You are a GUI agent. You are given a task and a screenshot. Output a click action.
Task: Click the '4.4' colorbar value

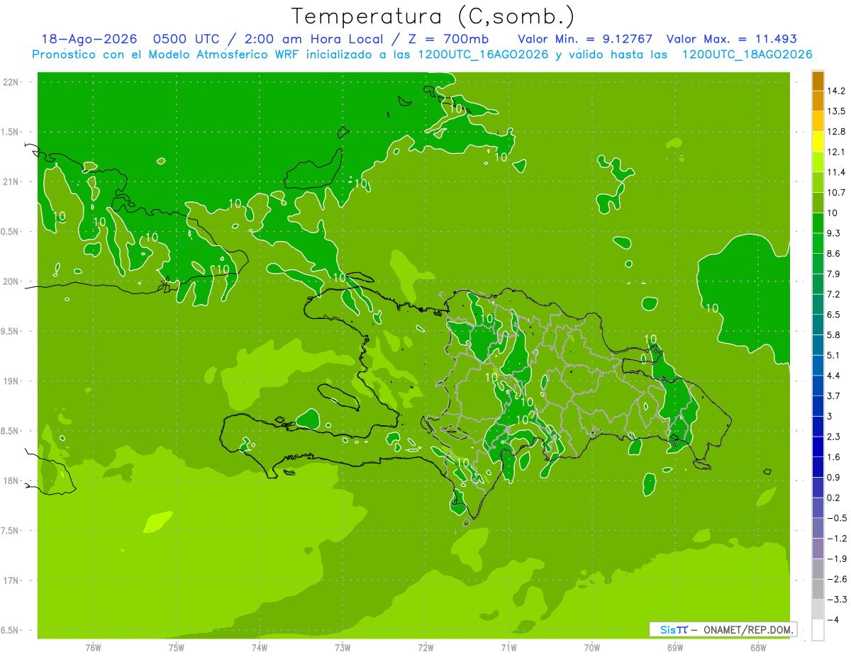pos(833,376)
